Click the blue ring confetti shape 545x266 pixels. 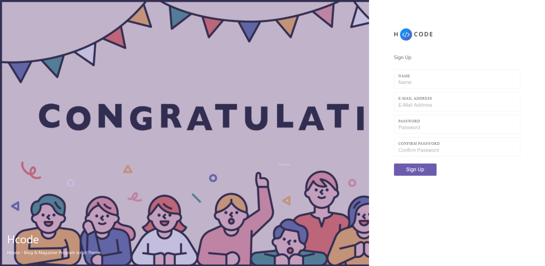click(213, 178)
